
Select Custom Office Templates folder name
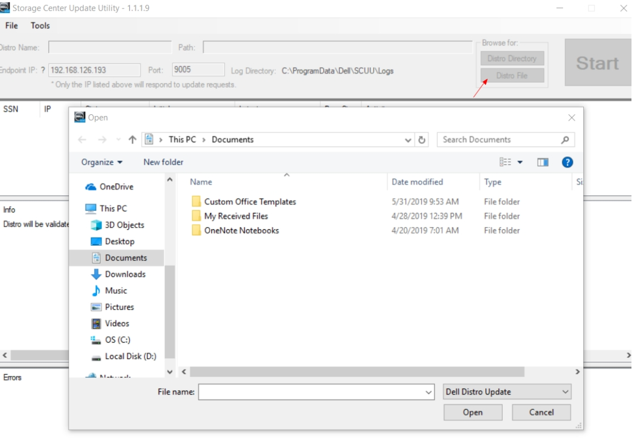[x=250, y=202]
